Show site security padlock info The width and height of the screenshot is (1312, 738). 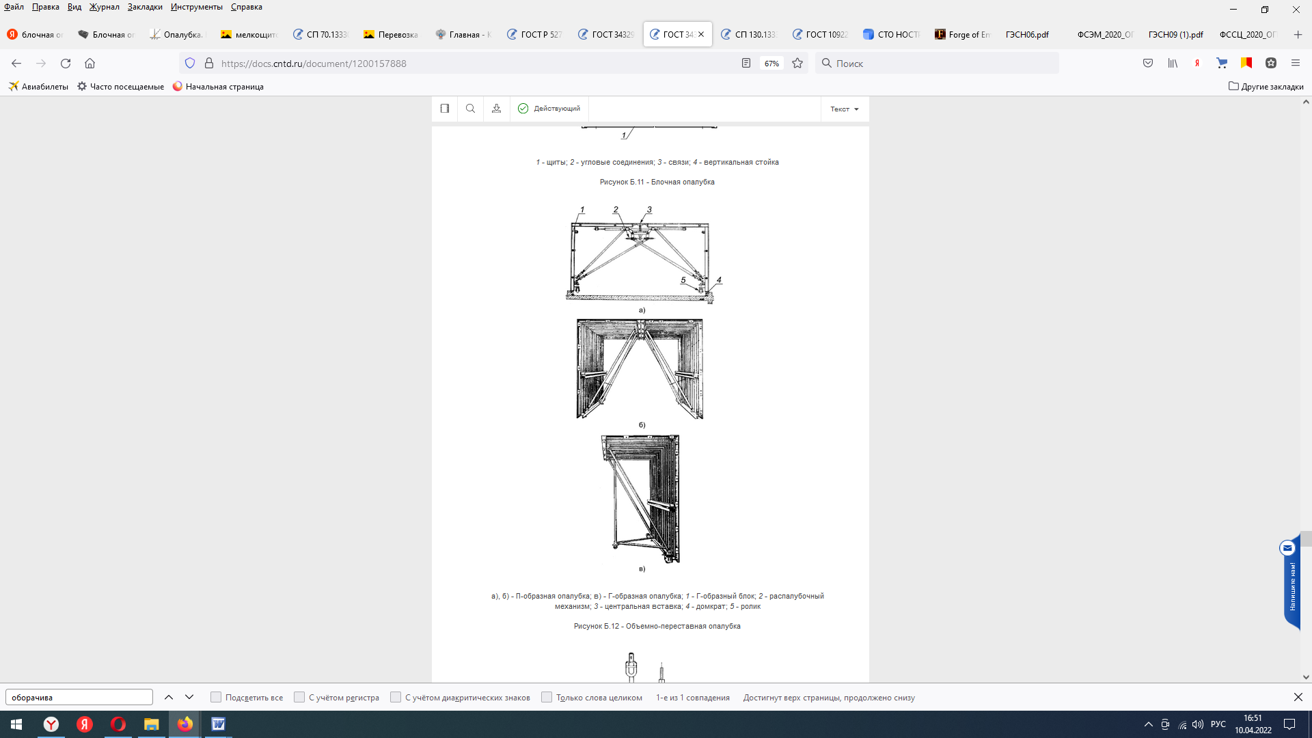pos(209,63)
